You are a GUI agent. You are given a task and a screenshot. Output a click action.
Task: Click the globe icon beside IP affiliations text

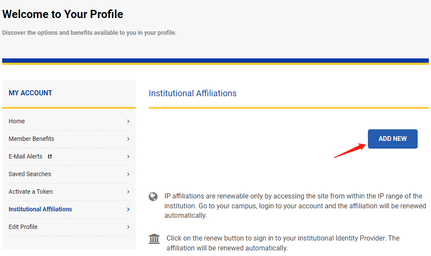tap(153, 197)
